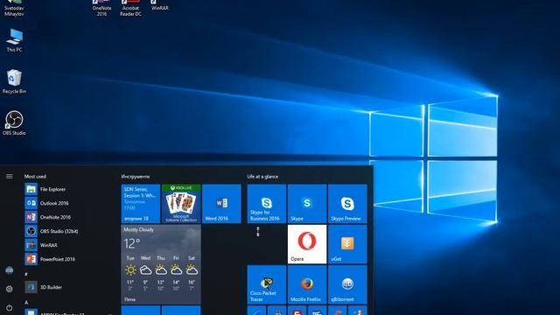The height and width of the screenshot is (315, 560).
Task: Open the WinRAR desktop shortcut
Action: click(x=159, y=5)
